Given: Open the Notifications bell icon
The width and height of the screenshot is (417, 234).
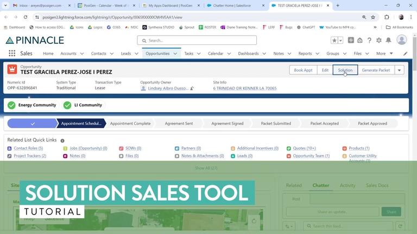Looking at the screenshot, I should [x=389, y=40].
